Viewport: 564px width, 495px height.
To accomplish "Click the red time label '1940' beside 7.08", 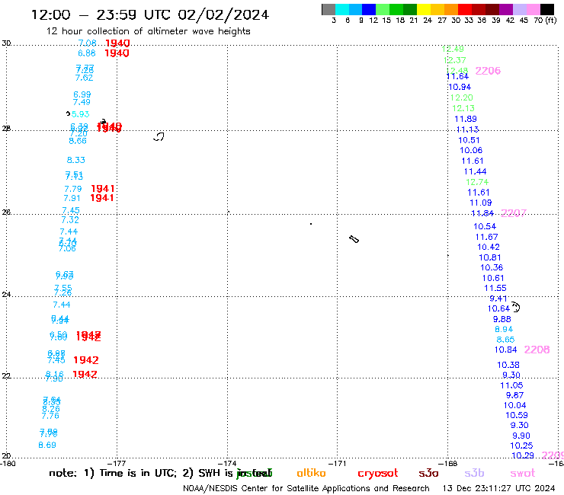I will (117, 43).
